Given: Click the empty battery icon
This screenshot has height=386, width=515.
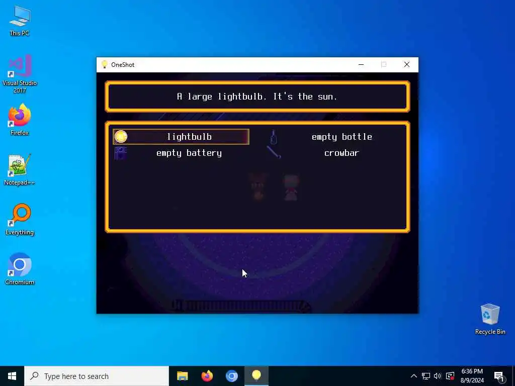Looking at the screenshot, I should 121,153.
